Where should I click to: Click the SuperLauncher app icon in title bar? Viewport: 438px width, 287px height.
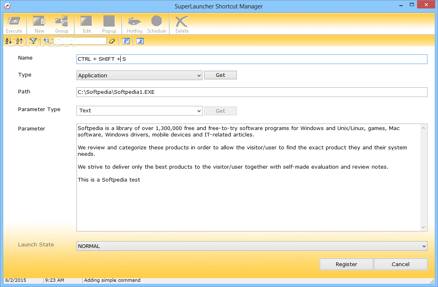tap(7, 6)
